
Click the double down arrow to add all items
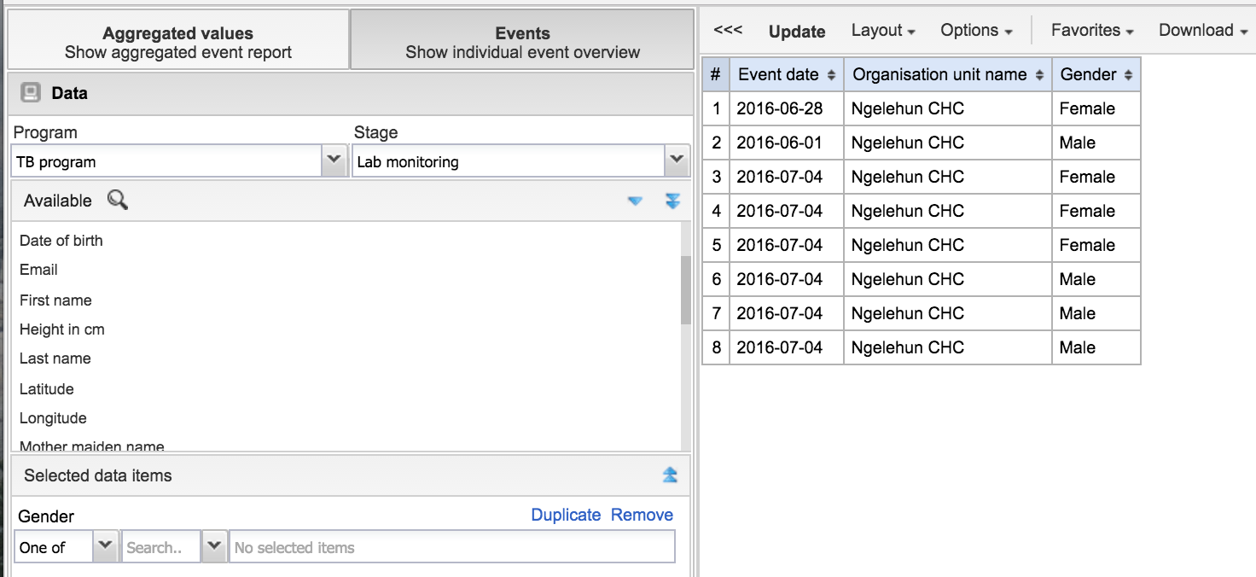672,201
